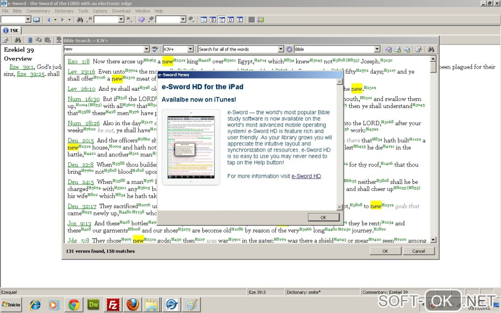Expand the third main toolbar combo box
The image size is (501, 313).
[183, 20]
